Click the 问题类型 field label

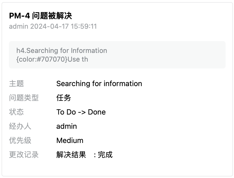coord(24,98)
